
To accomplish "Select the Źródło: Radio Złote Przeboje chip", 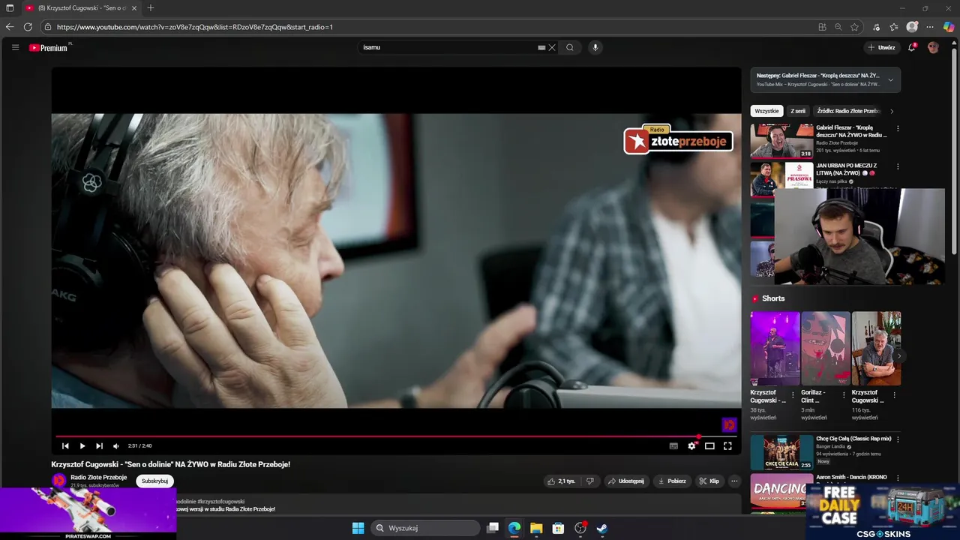I will pos(847,111).
